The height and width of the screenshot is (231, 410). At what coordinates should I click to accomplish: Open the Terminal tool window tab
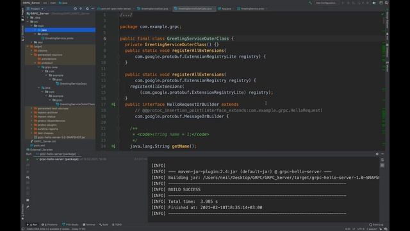point(89,225)
